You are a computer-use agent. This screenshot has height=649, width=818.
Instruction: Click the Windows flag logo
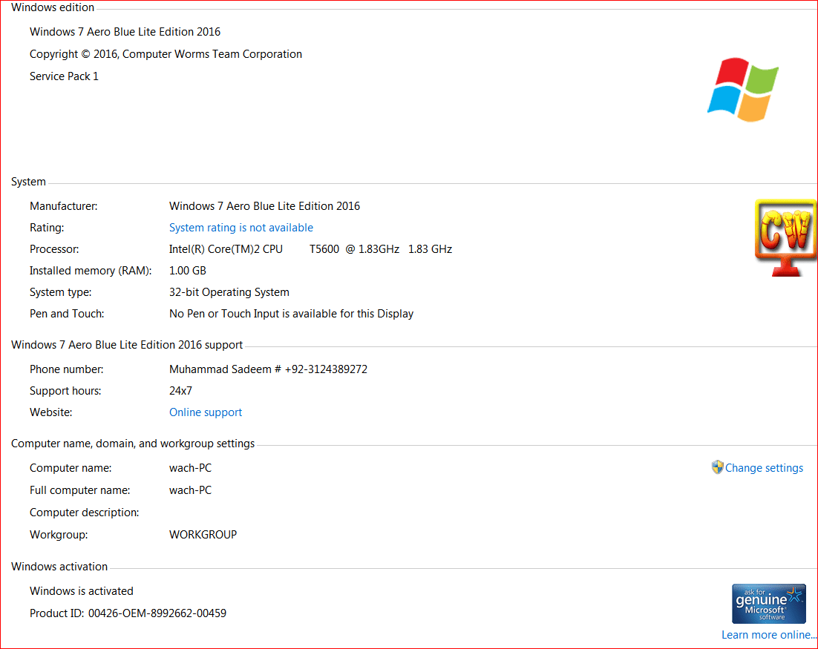pos(743,89)
